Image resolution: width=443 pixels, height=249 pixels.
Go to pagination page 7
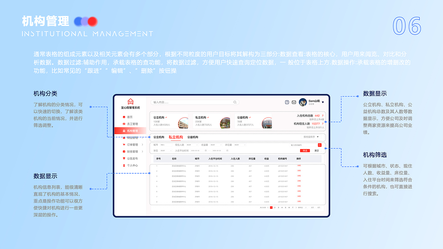[x=293, y=207]
